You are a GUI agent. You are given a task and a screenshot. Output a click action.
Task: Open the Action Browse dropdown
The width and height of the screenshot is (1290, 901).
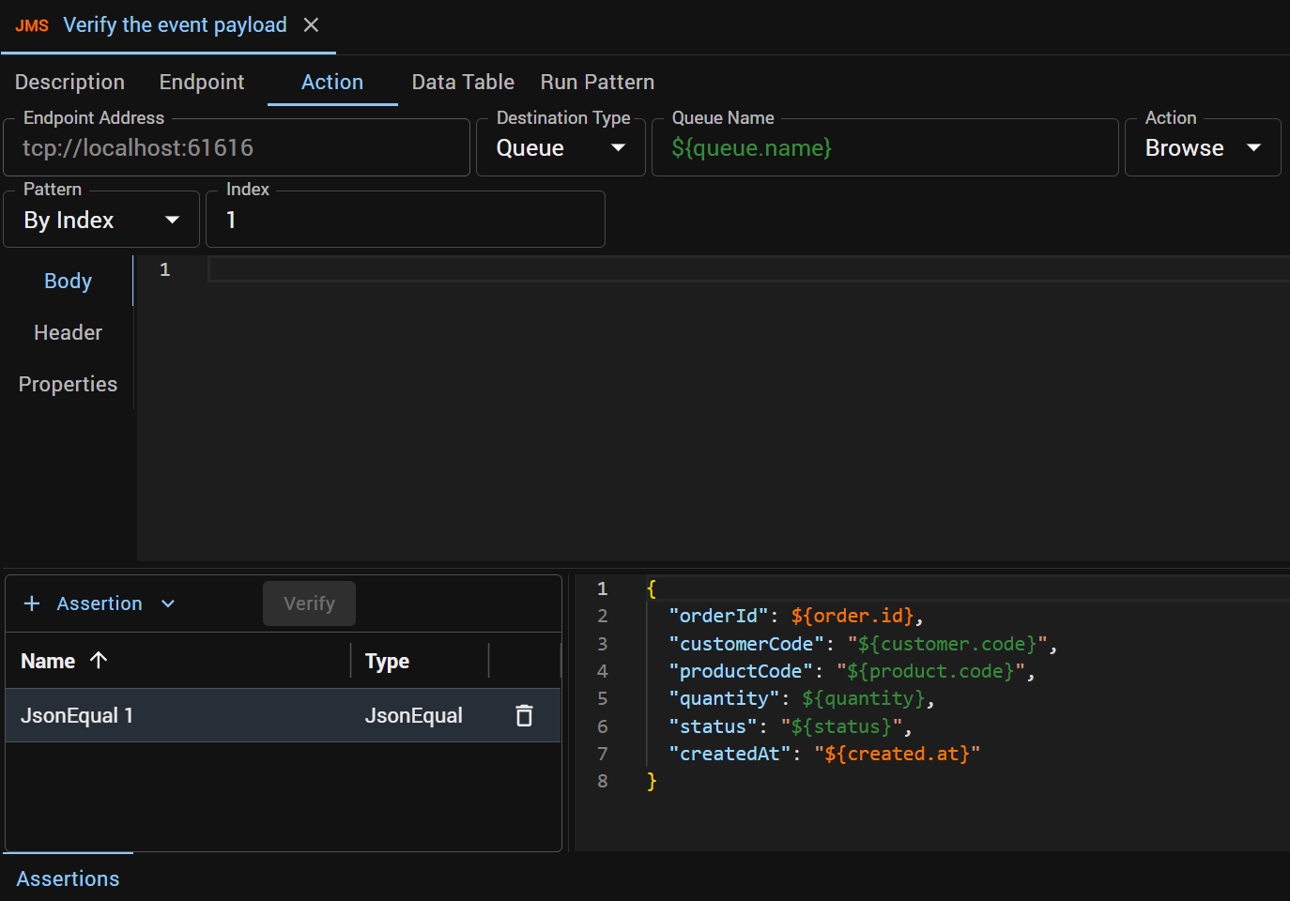click(x=1203, y=147)
